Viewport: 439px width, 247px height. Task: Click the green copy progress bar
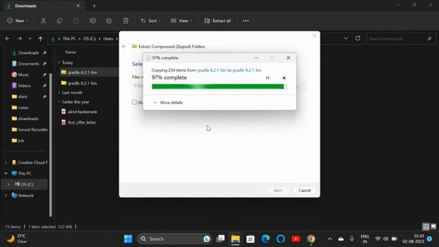point(219,86)
